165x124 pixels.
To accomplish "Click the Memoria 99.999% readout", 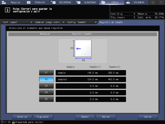I will tap(151, 14).
